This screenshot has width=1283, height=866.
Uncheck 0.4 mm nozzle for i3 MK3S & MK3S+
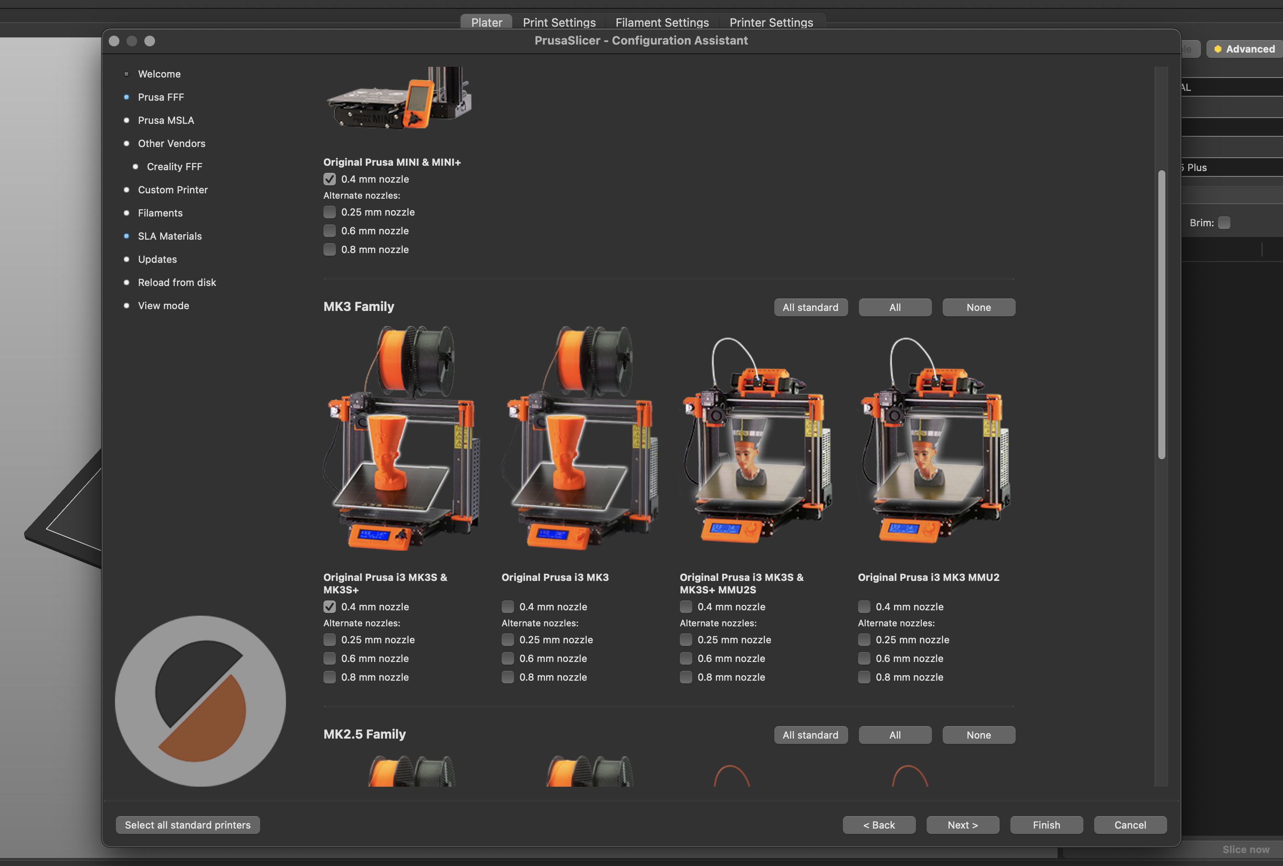pos(330,607)
